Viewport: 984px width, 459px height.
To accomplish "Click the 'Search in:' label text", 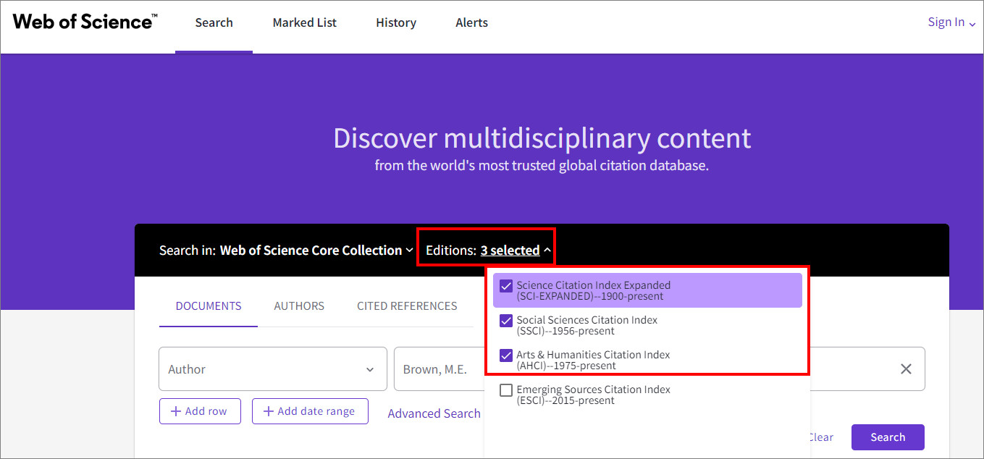I will tap(188, 250).
